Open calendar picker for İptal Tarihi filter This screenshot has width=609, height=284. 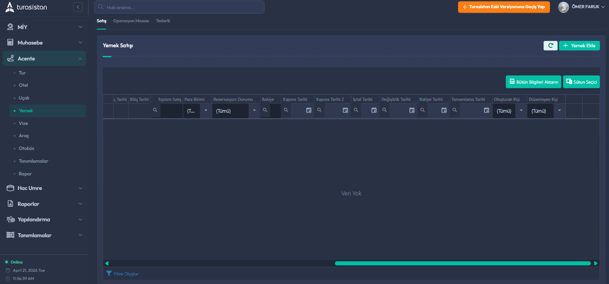pyautogui.click(x=374, y=110)
